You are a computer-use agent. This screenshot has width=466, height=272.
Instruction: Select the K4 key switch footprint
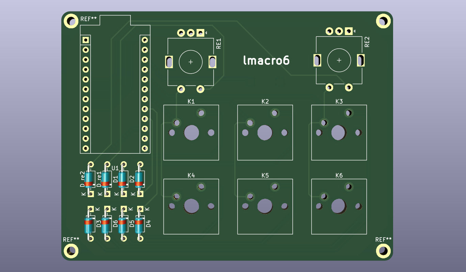(191, 207)
